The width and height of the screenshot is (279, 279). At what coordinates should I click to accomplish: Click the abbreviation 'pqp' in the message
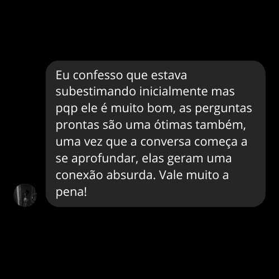[66, 109]
